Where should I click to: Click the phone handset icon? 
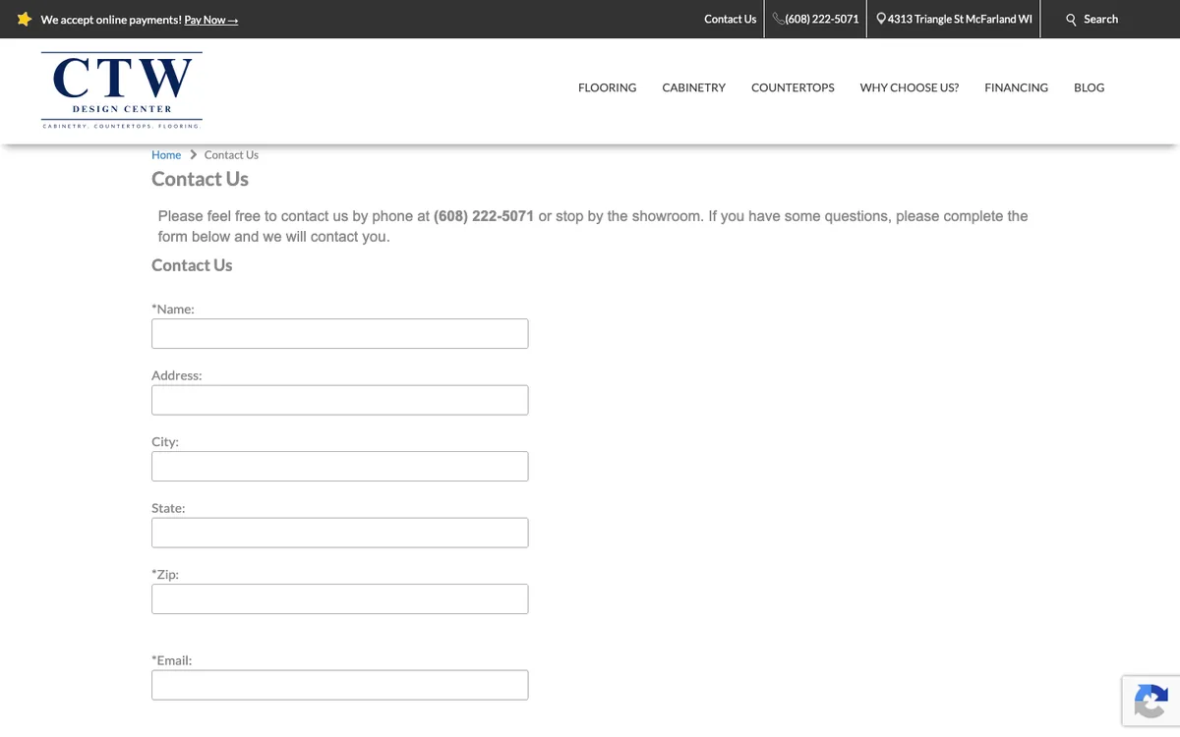pyautogui.click(x=778, y=19)
